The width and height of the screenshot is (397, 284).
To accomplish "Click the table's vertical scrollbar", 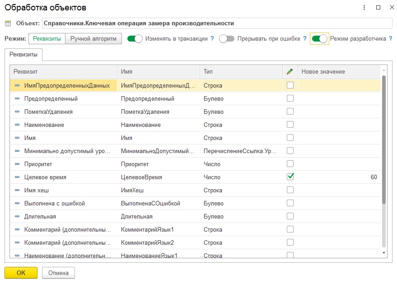I will click(384, 140).
